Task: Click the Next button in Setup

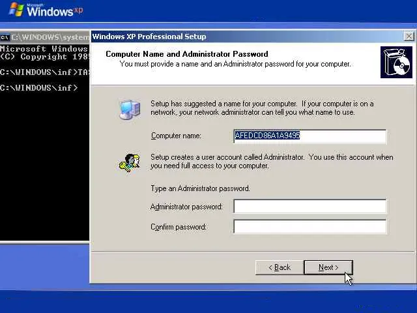Action: coord(328,267)
